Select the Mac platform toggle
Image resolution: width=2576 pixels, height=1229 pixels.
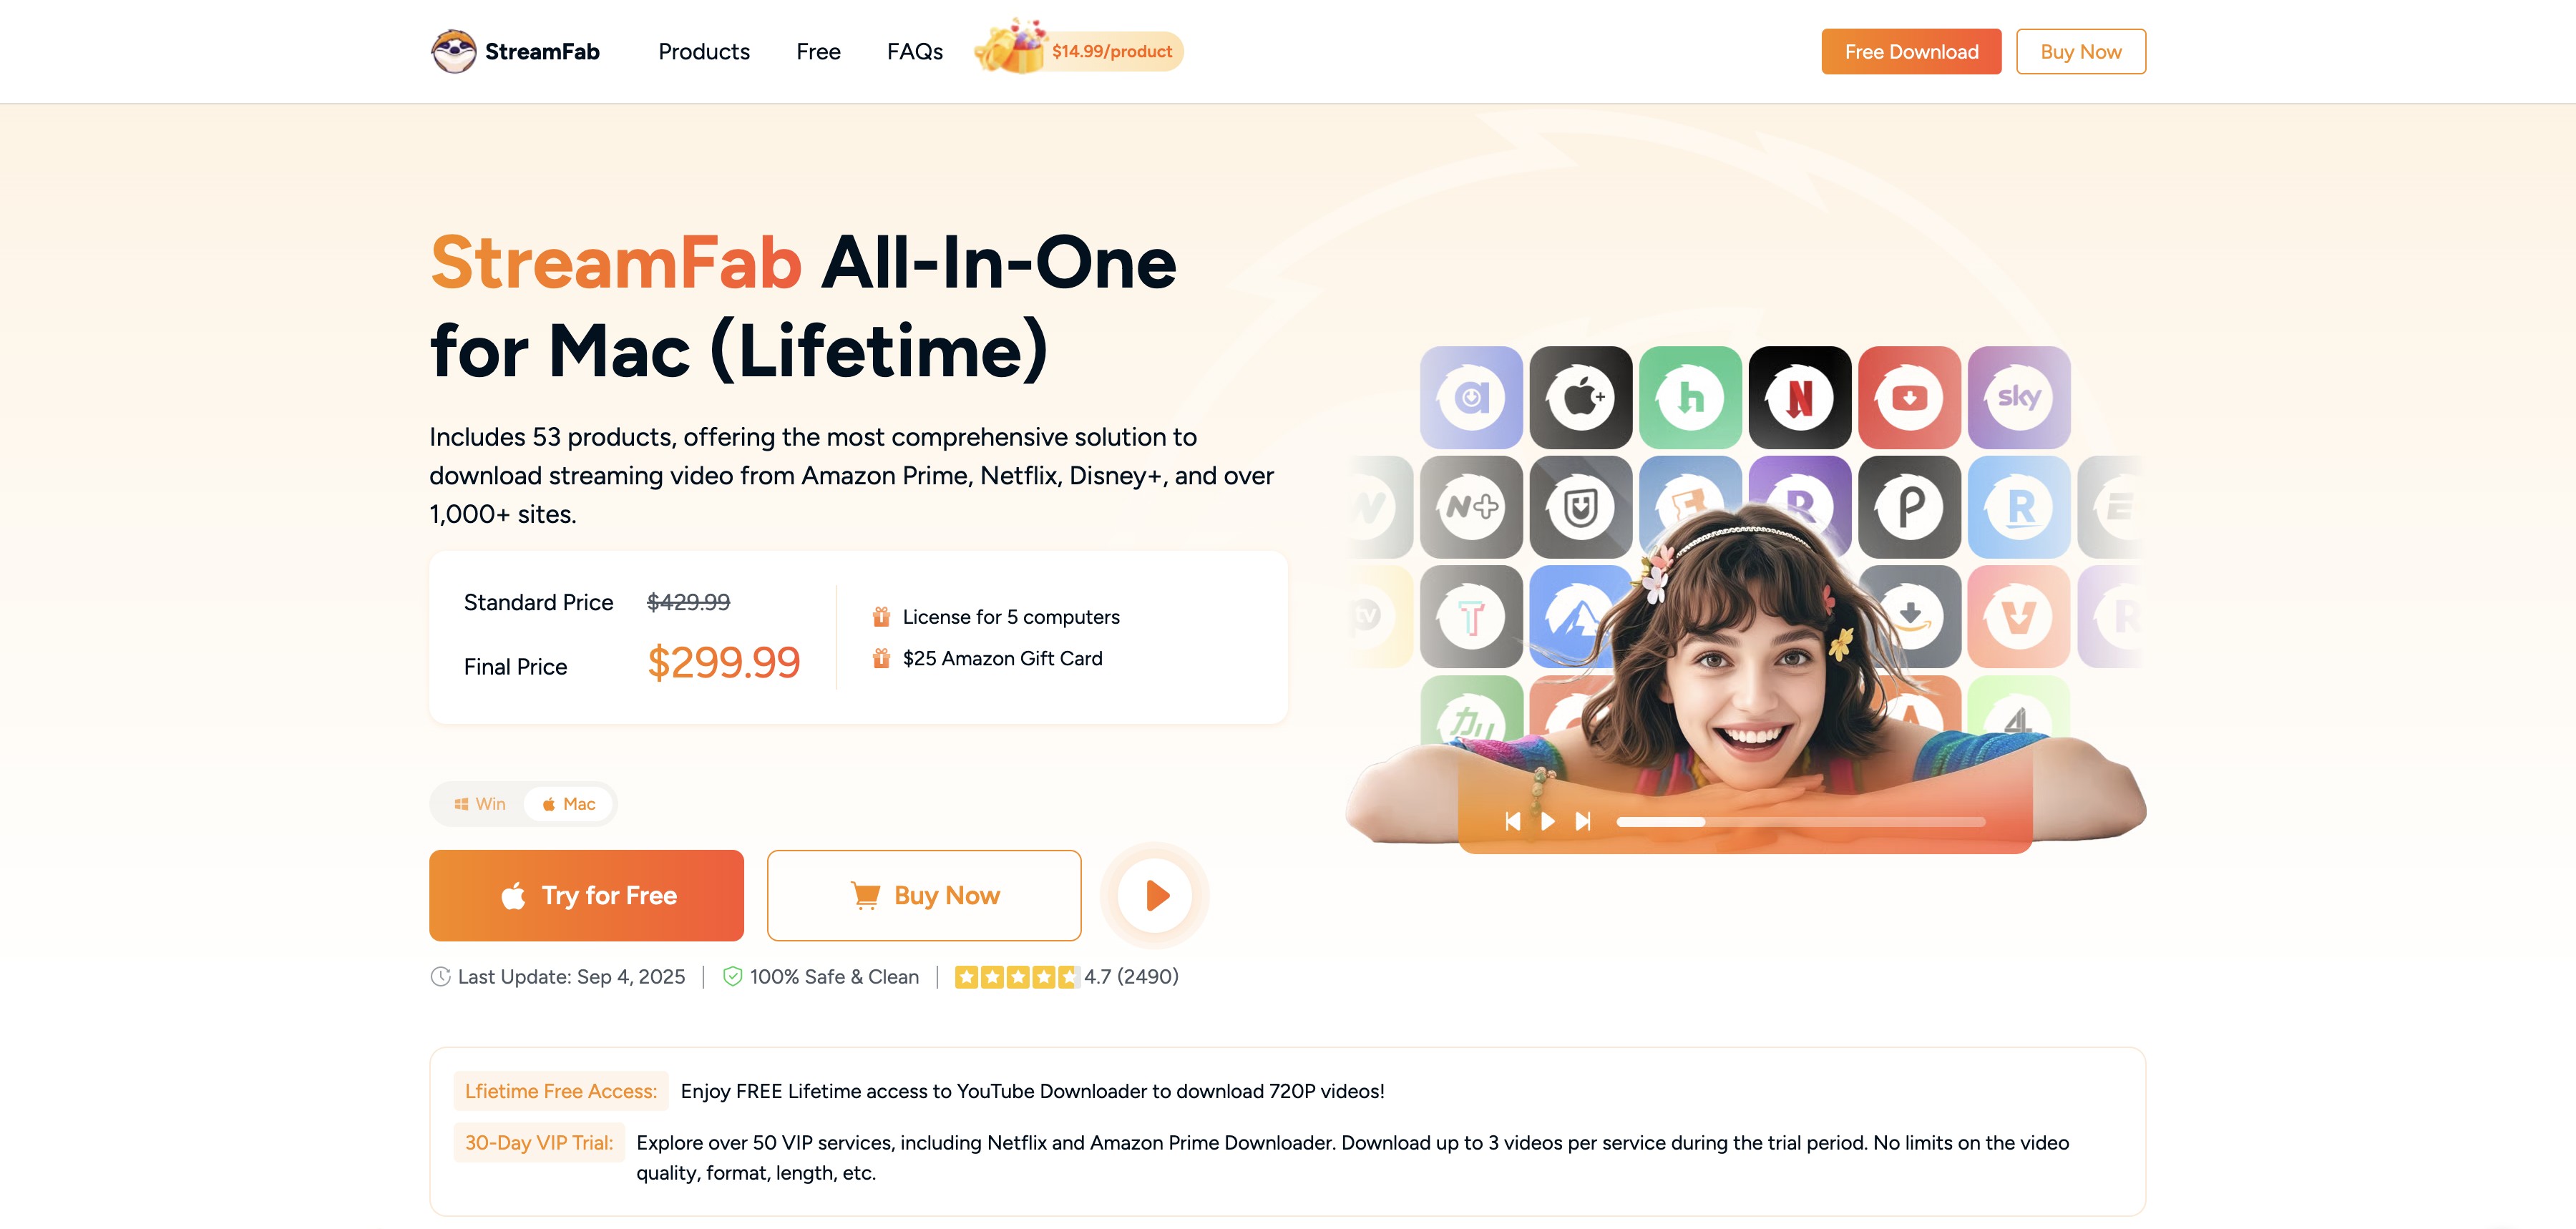tap(568, 804)
